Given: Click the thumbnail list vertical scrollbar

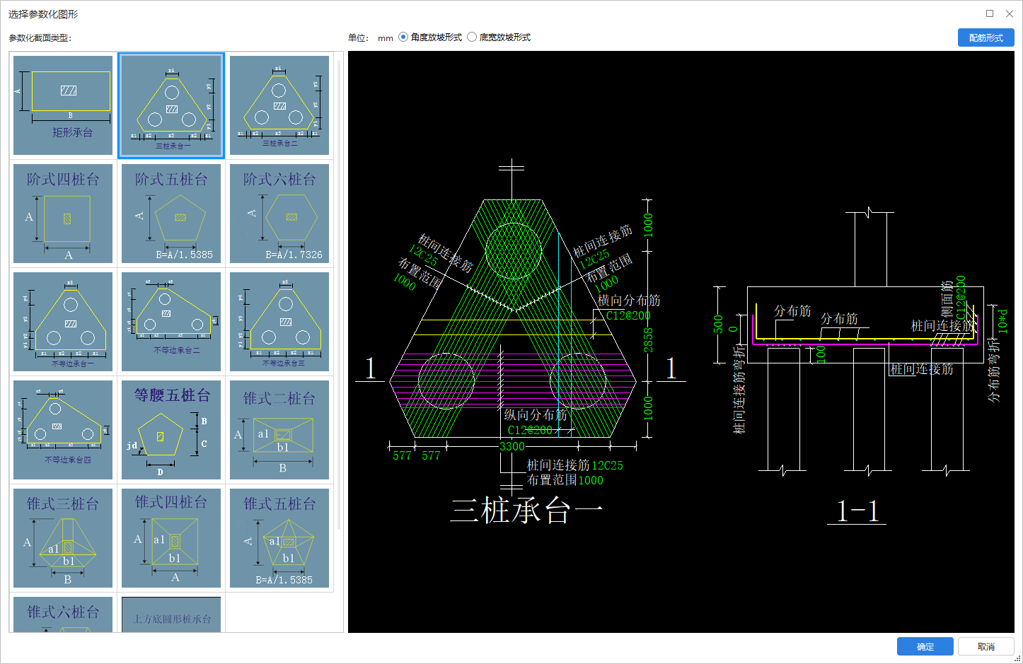Looking at the screenshot, I should click(340, 293).
